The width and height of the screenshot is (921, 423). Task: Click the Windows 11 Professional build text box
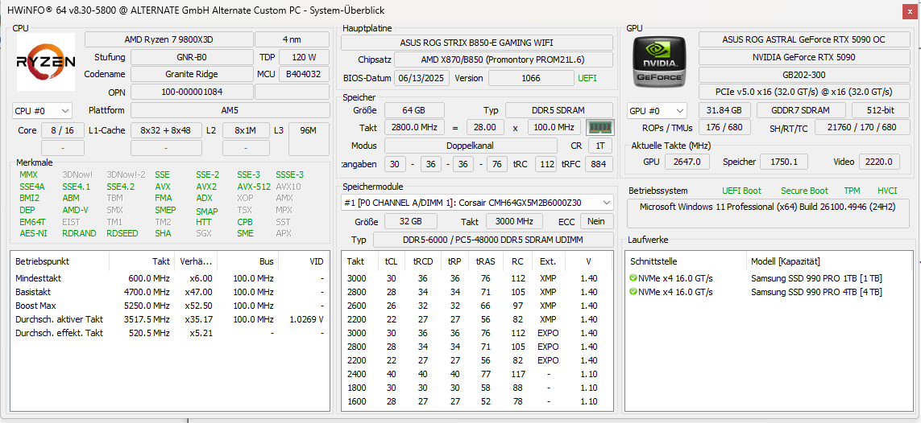768,214
